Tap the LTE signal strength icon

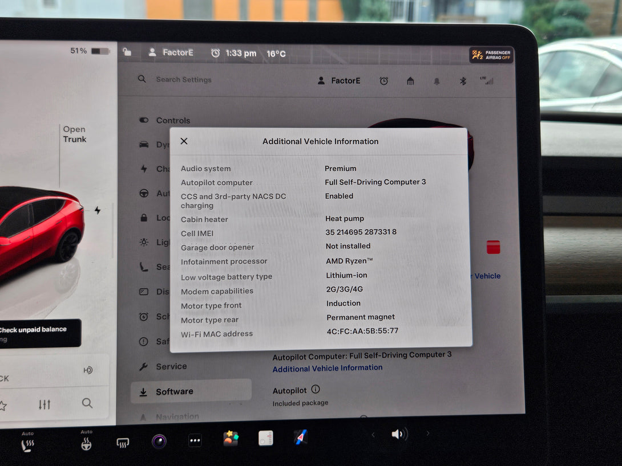[487, 81]
